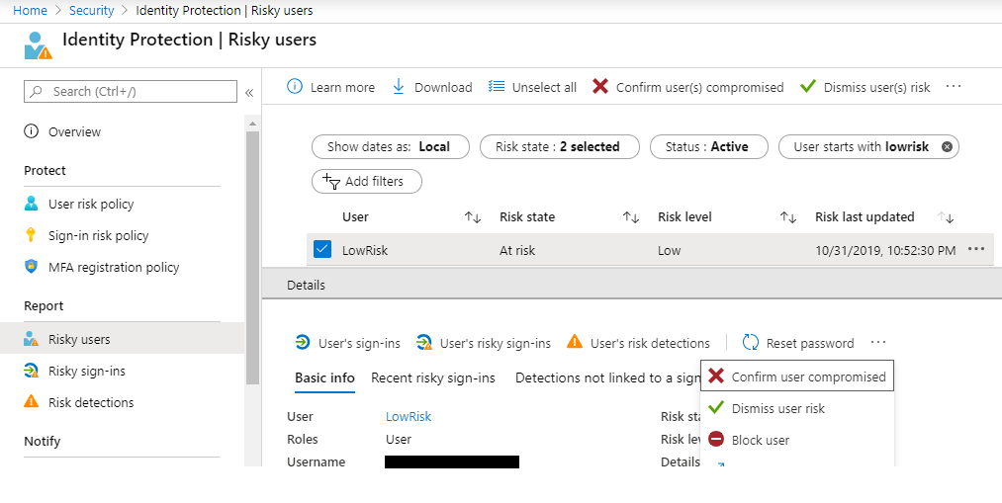1002x503 pixels.
Task: Open the Overview sidebar item
Action: click(x=74, y=131)
